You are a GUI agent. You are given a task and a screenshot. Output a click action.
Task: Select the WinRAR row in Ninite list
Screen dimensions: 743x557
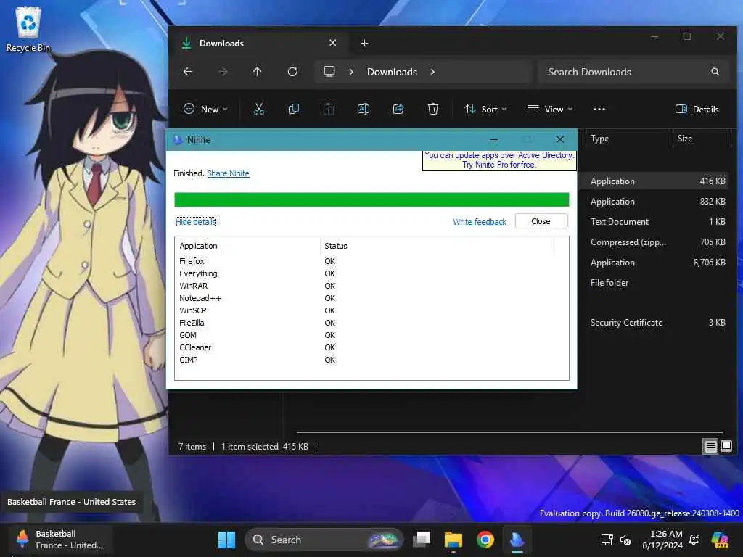[x=371, y=286]
